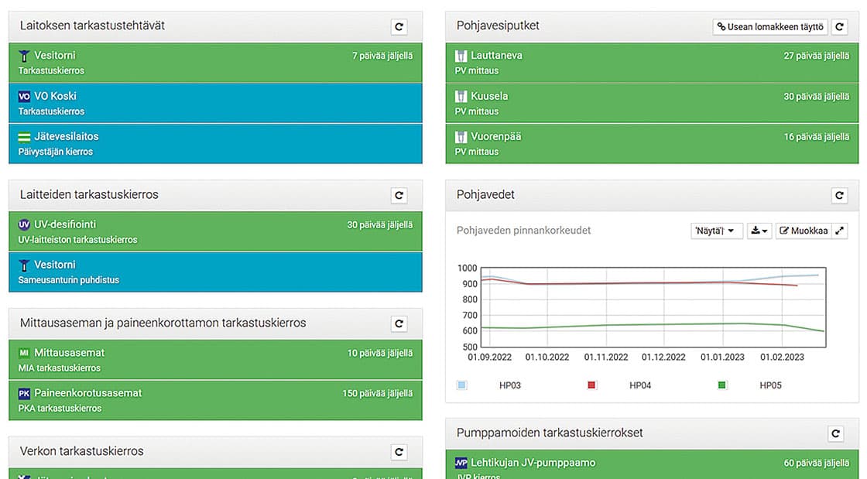Select the water tower icon on Vesitorni
The height and width of the screenshot is (479, 867).
(x=25, y=56)
